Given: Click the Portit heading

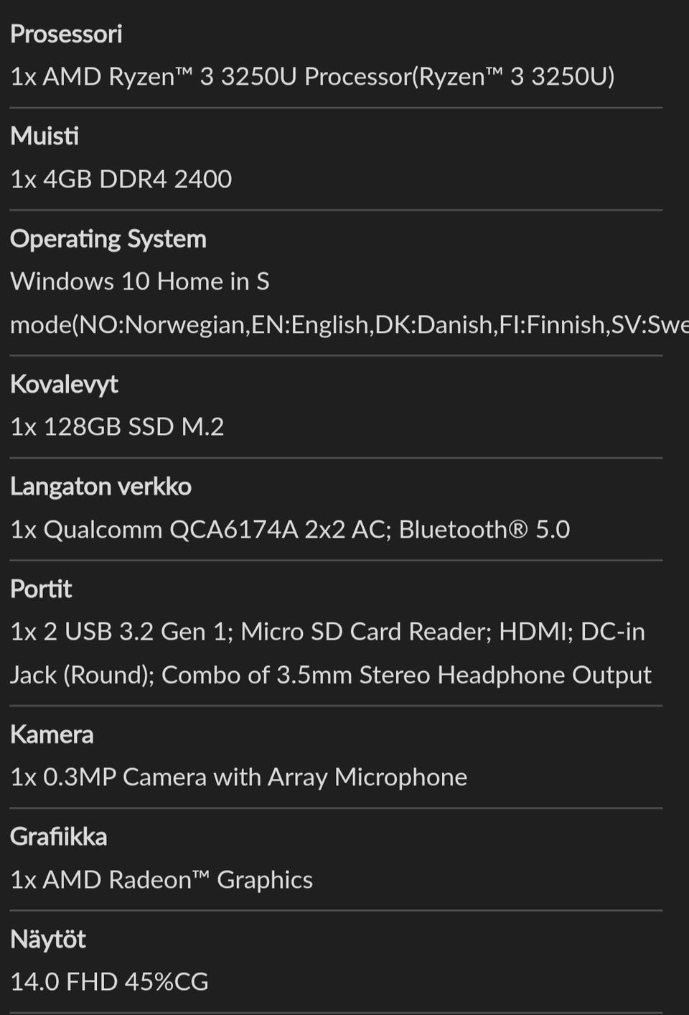Looking at the screenshot, I should pyautogui.click(x=41, y=589).
